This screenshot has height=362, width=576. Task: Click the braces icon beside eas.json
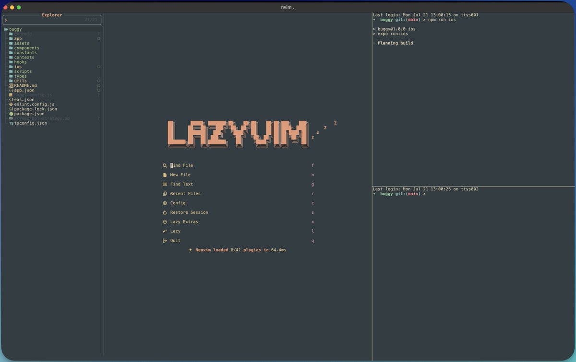coord(11,100)
